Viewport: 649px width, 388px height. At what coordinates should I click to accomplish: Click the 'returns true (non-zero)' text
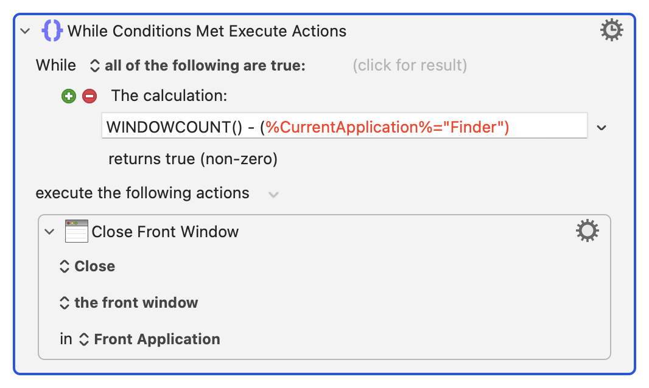(193, 159)
